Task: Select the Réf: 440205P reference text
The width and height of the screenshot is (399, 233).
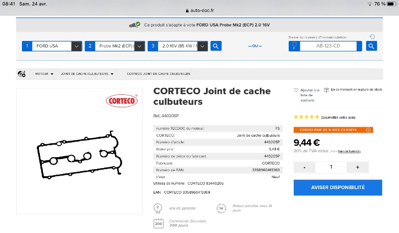Action: tap(166, 116)
